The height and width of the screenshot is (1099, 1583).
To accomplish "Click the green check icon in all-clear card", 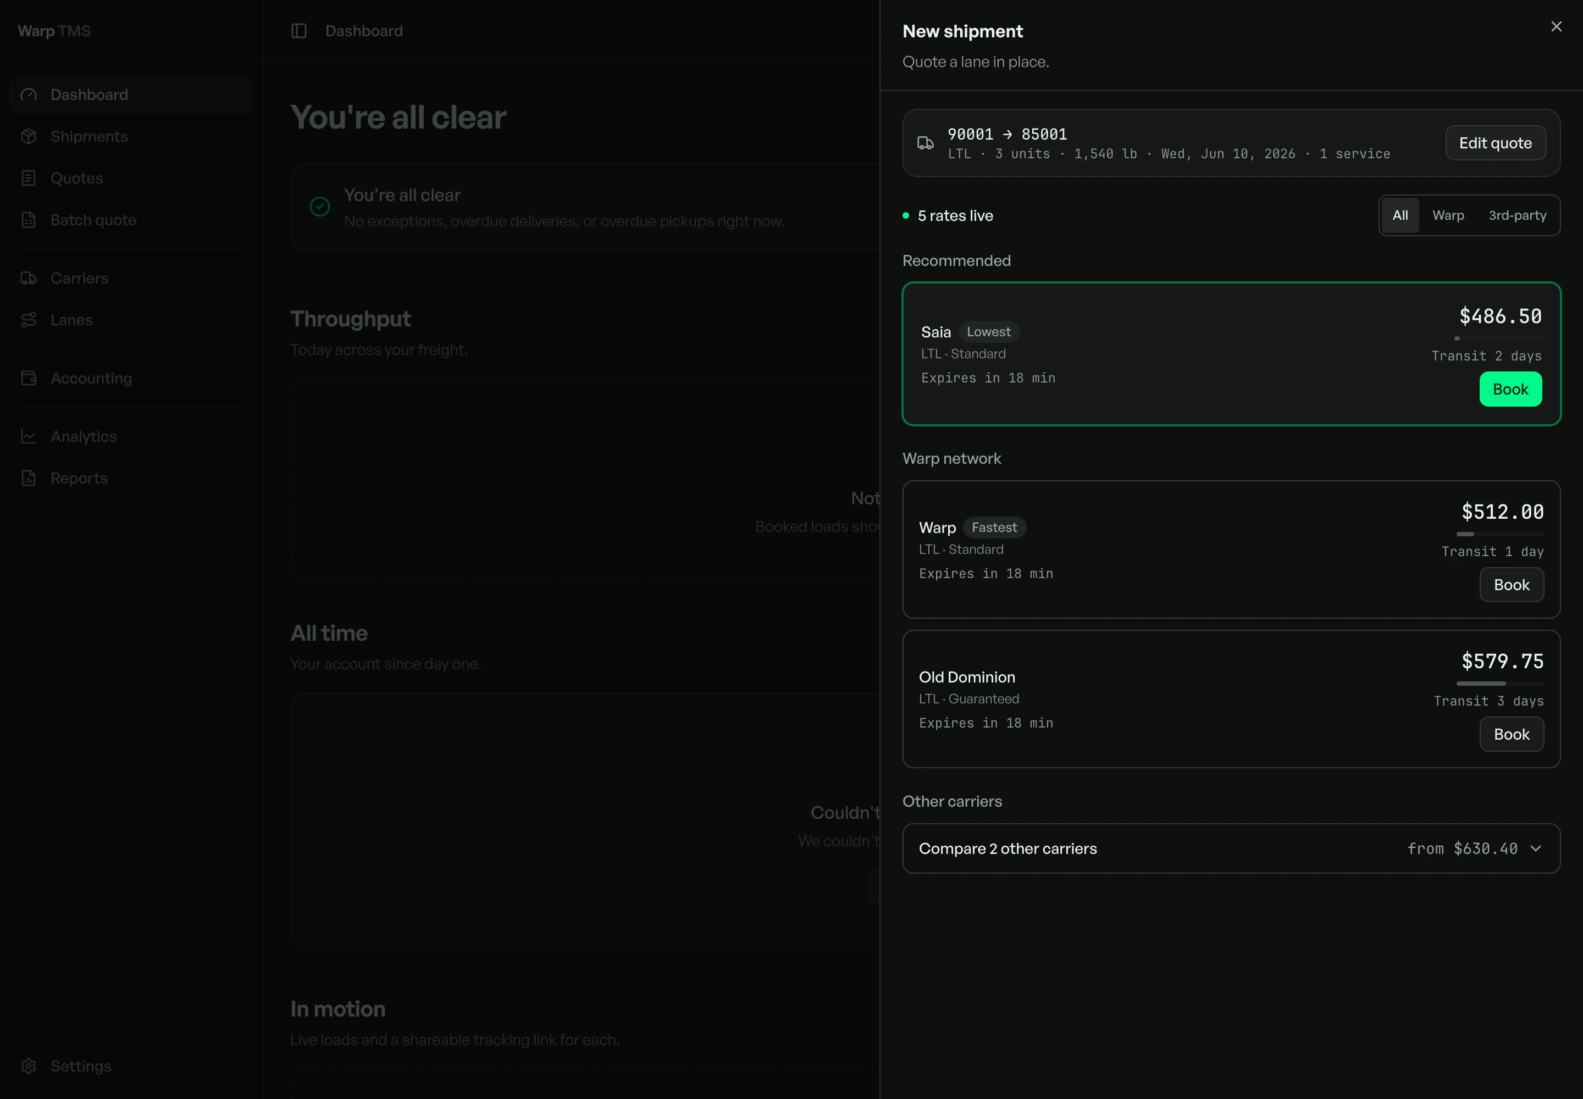I will tap(320, 207).
